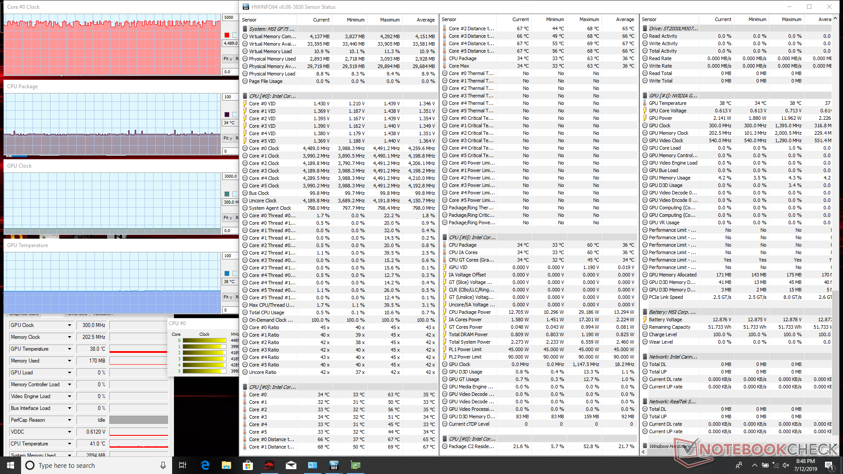Screen dimensions: 843x474
Task: Click the icon beside Total CPU Usage
Action: click(245, 312)
